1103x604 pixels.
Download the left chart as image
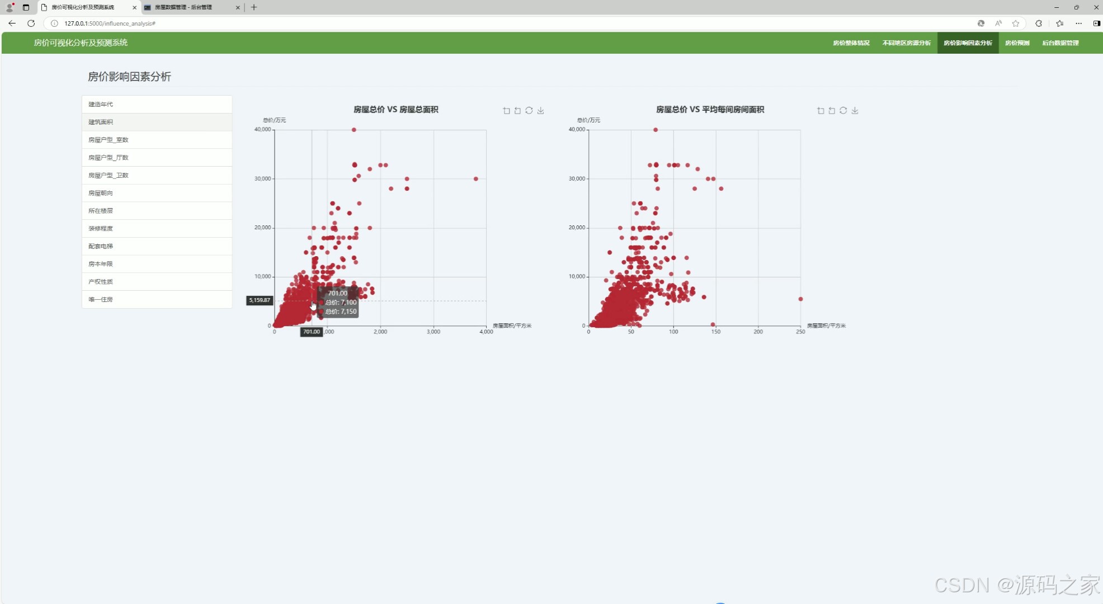[541, 111]
